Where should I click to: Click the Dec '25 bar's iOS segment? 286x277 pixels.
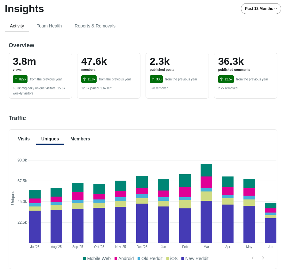[x=142, y=201]
